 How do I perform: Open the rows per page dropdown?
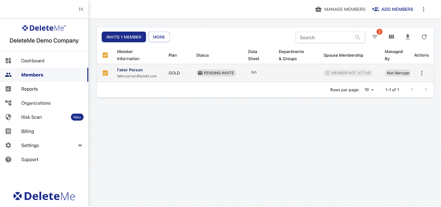[369, 90]
